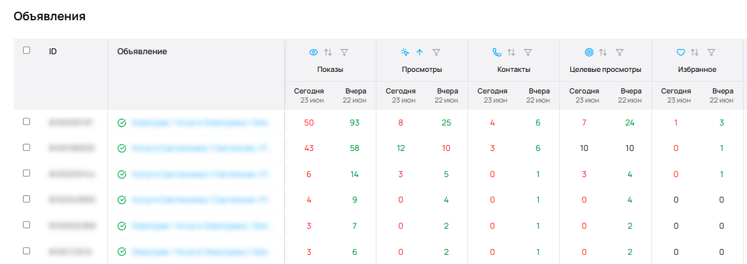The width and height of the screenshot is (747, 264).
Task: Open the first ad's blurred title link
Action: [203, 123]
